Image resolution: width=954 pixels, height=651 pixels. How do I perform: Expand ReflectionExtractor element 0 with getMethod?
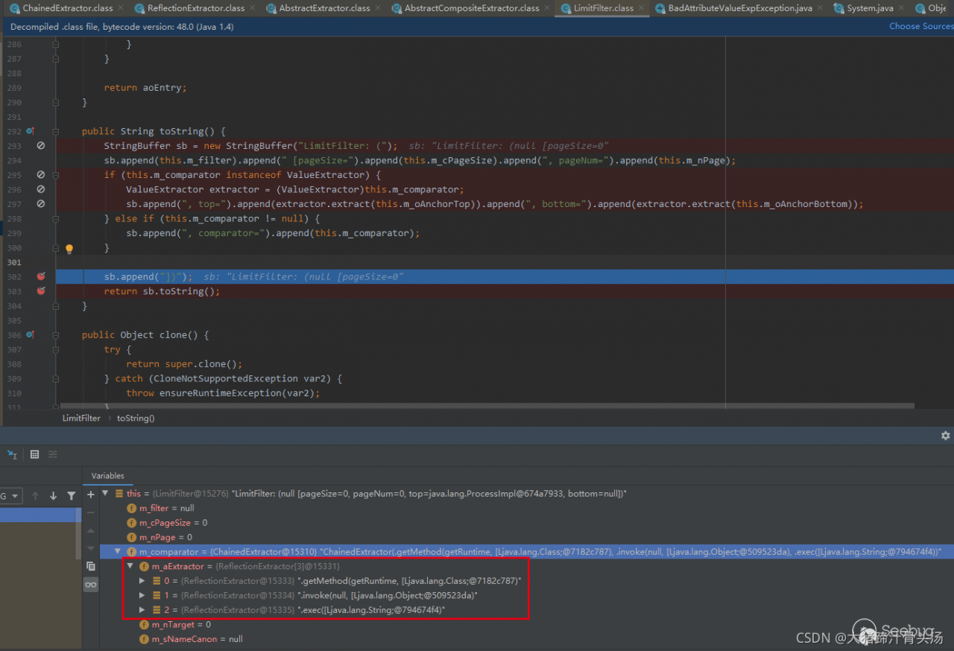143,581
